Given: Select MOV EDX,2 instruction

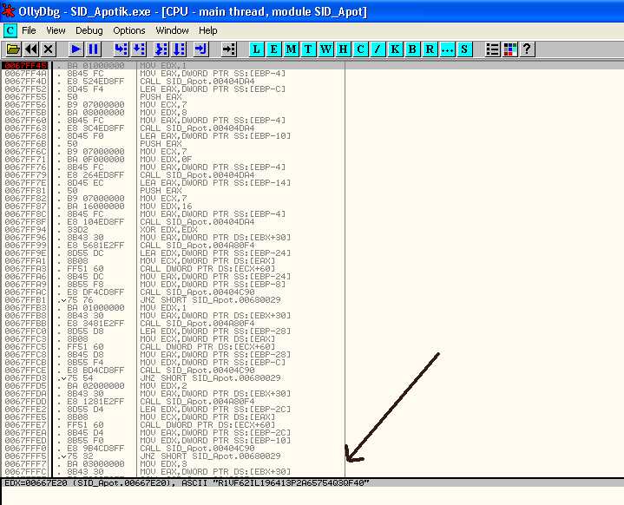Looking at the screenshot, I should click(163, 385).
